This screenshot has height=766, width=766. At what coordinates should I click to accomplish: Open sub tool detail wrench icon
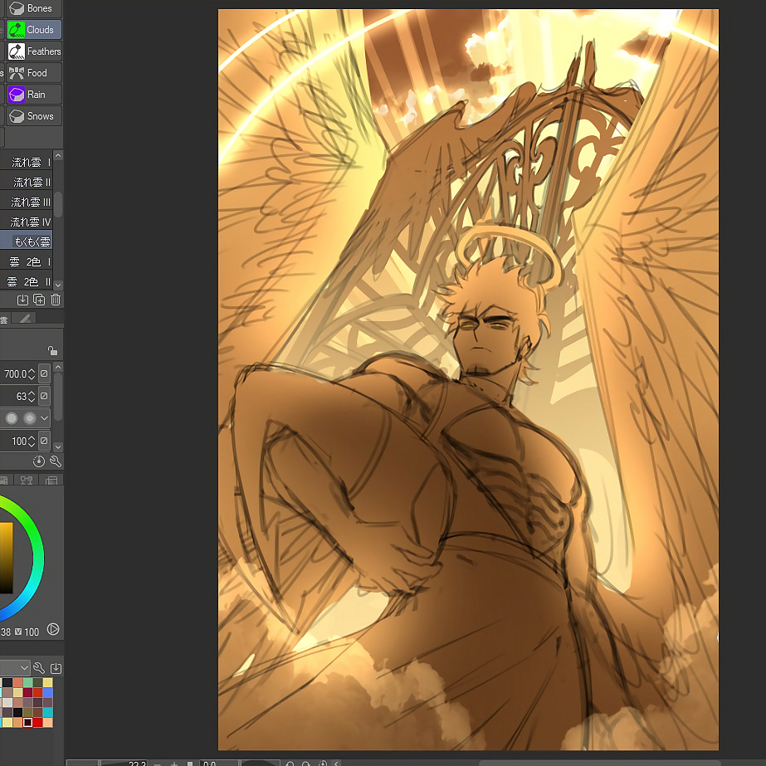pyautogui.click(x=56, y=461)
